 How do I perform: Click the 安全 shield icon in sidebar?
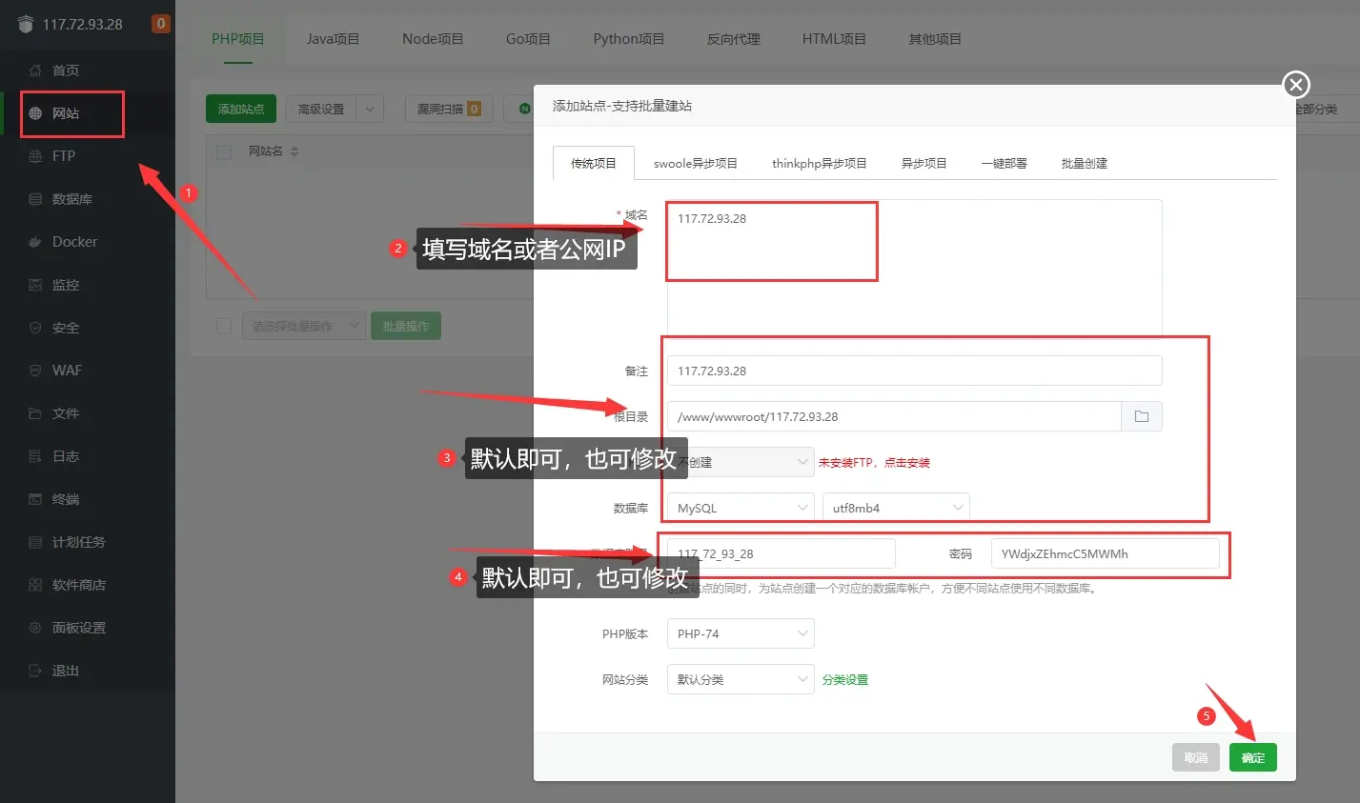click(36, 328)
